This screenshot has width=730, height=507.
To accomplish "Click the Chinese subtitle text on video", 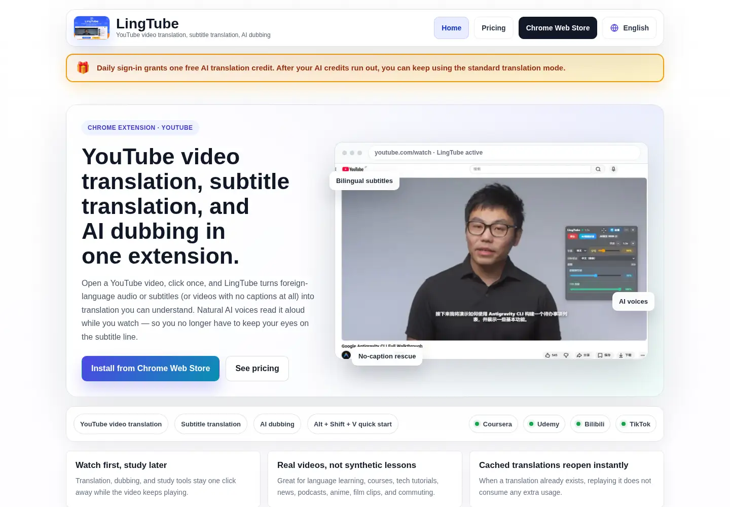I will click(x=501, y=316).
